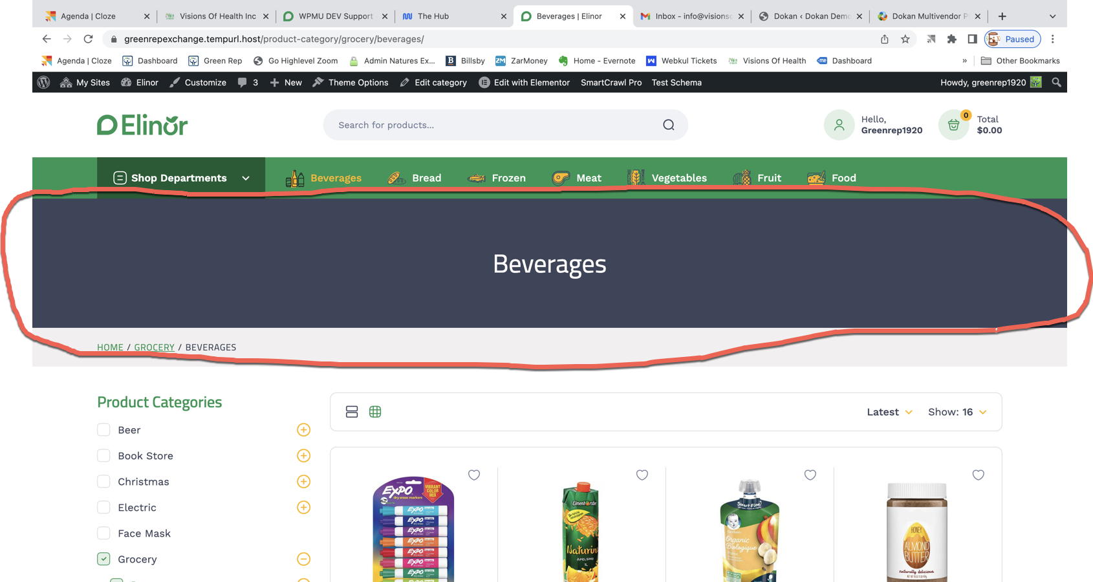Open Theme Options in admin bar
The width and height of the screenshot is (1093, 582).
[351, 82]
